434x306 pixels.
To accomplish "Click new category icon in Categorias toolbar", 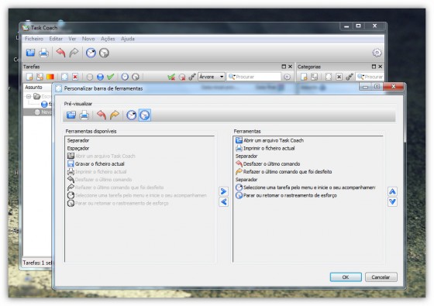I will 304,77.
